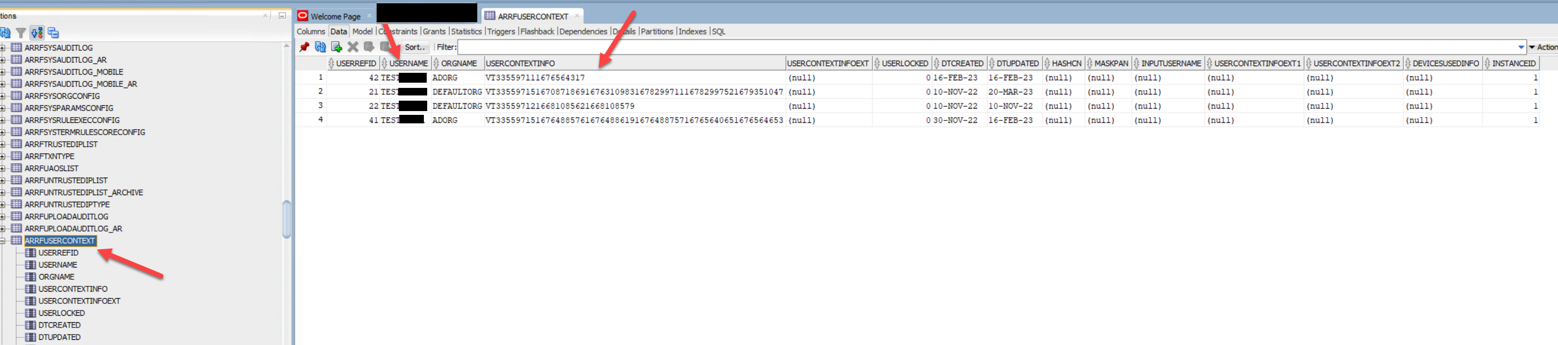Click sort arrows on INSTANCEID column header

(1487, 63)
